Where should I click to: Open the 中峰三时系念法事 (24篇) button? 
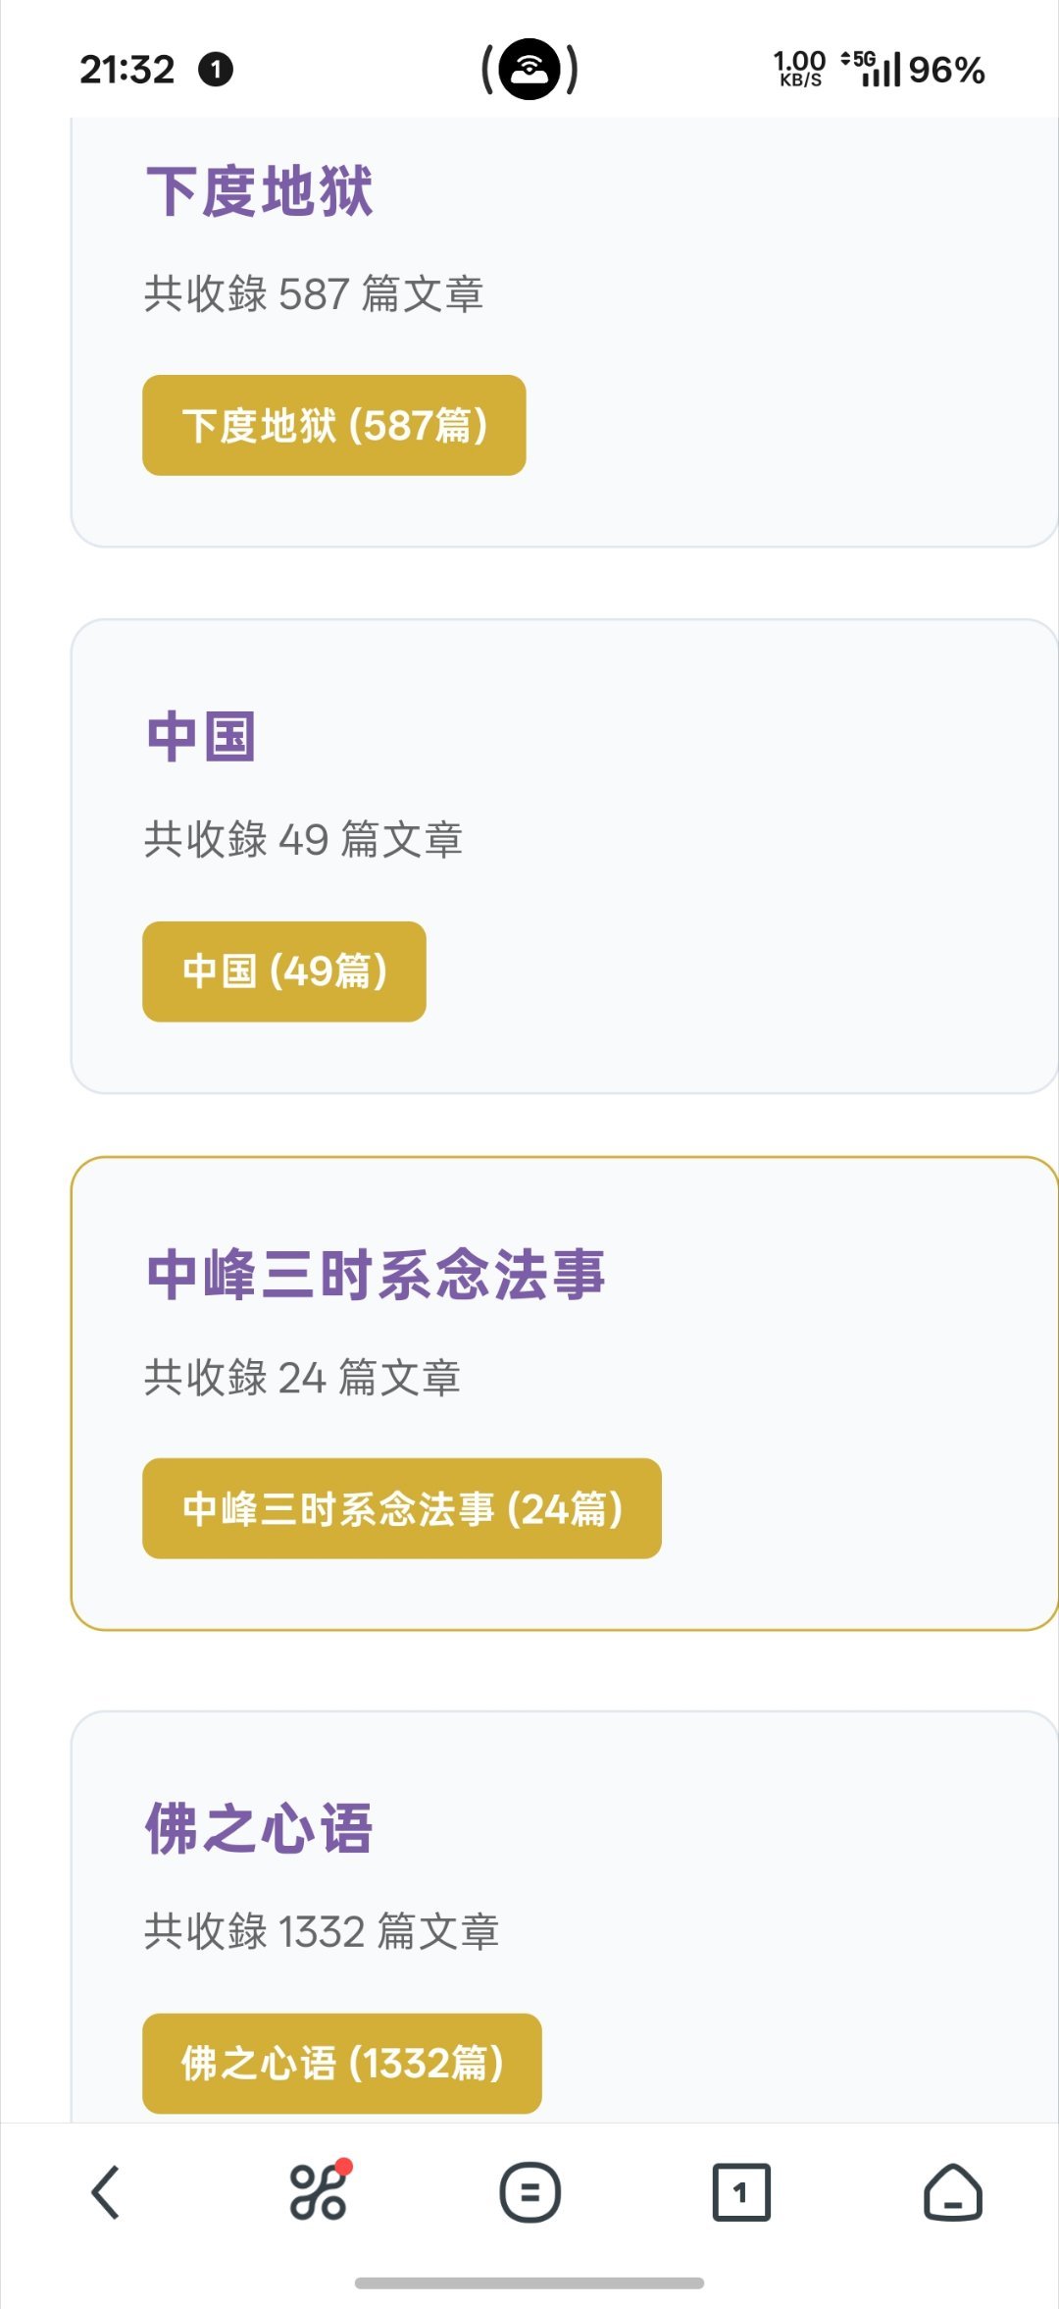402,1508
